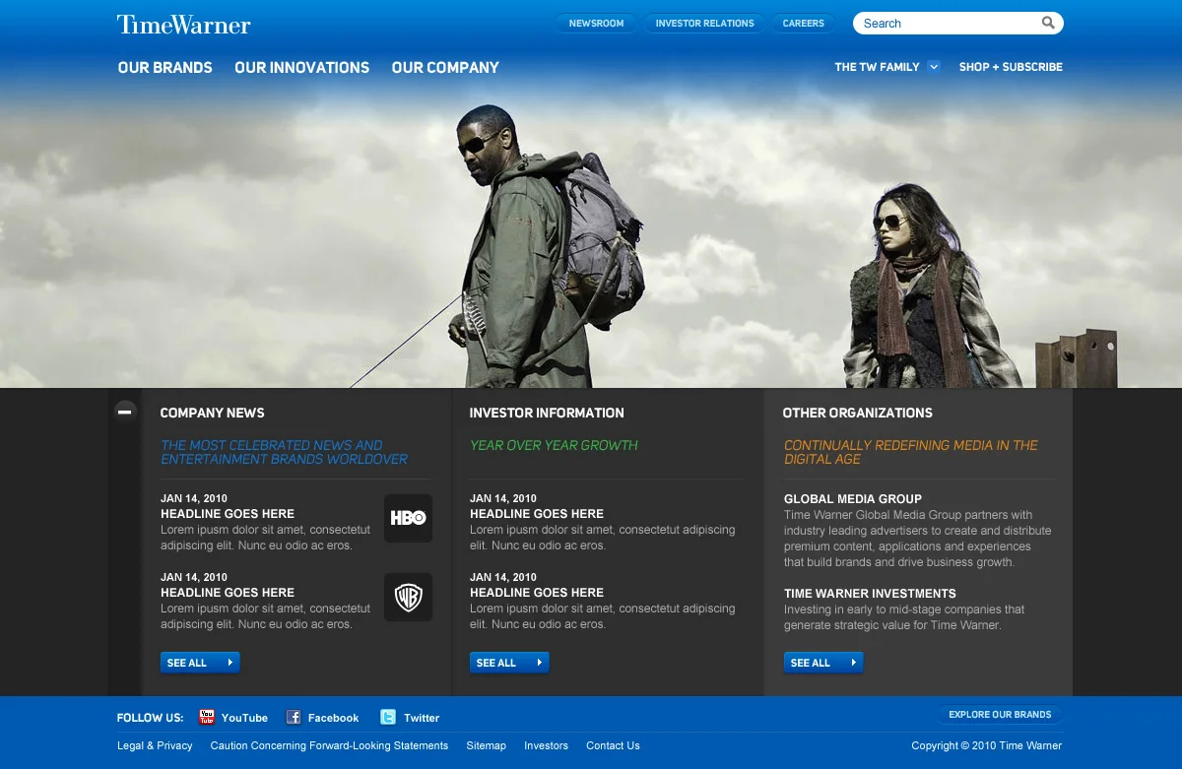1182x769 pixels.
Task: Open the second Investor Information headline
Action: [537, 593]
